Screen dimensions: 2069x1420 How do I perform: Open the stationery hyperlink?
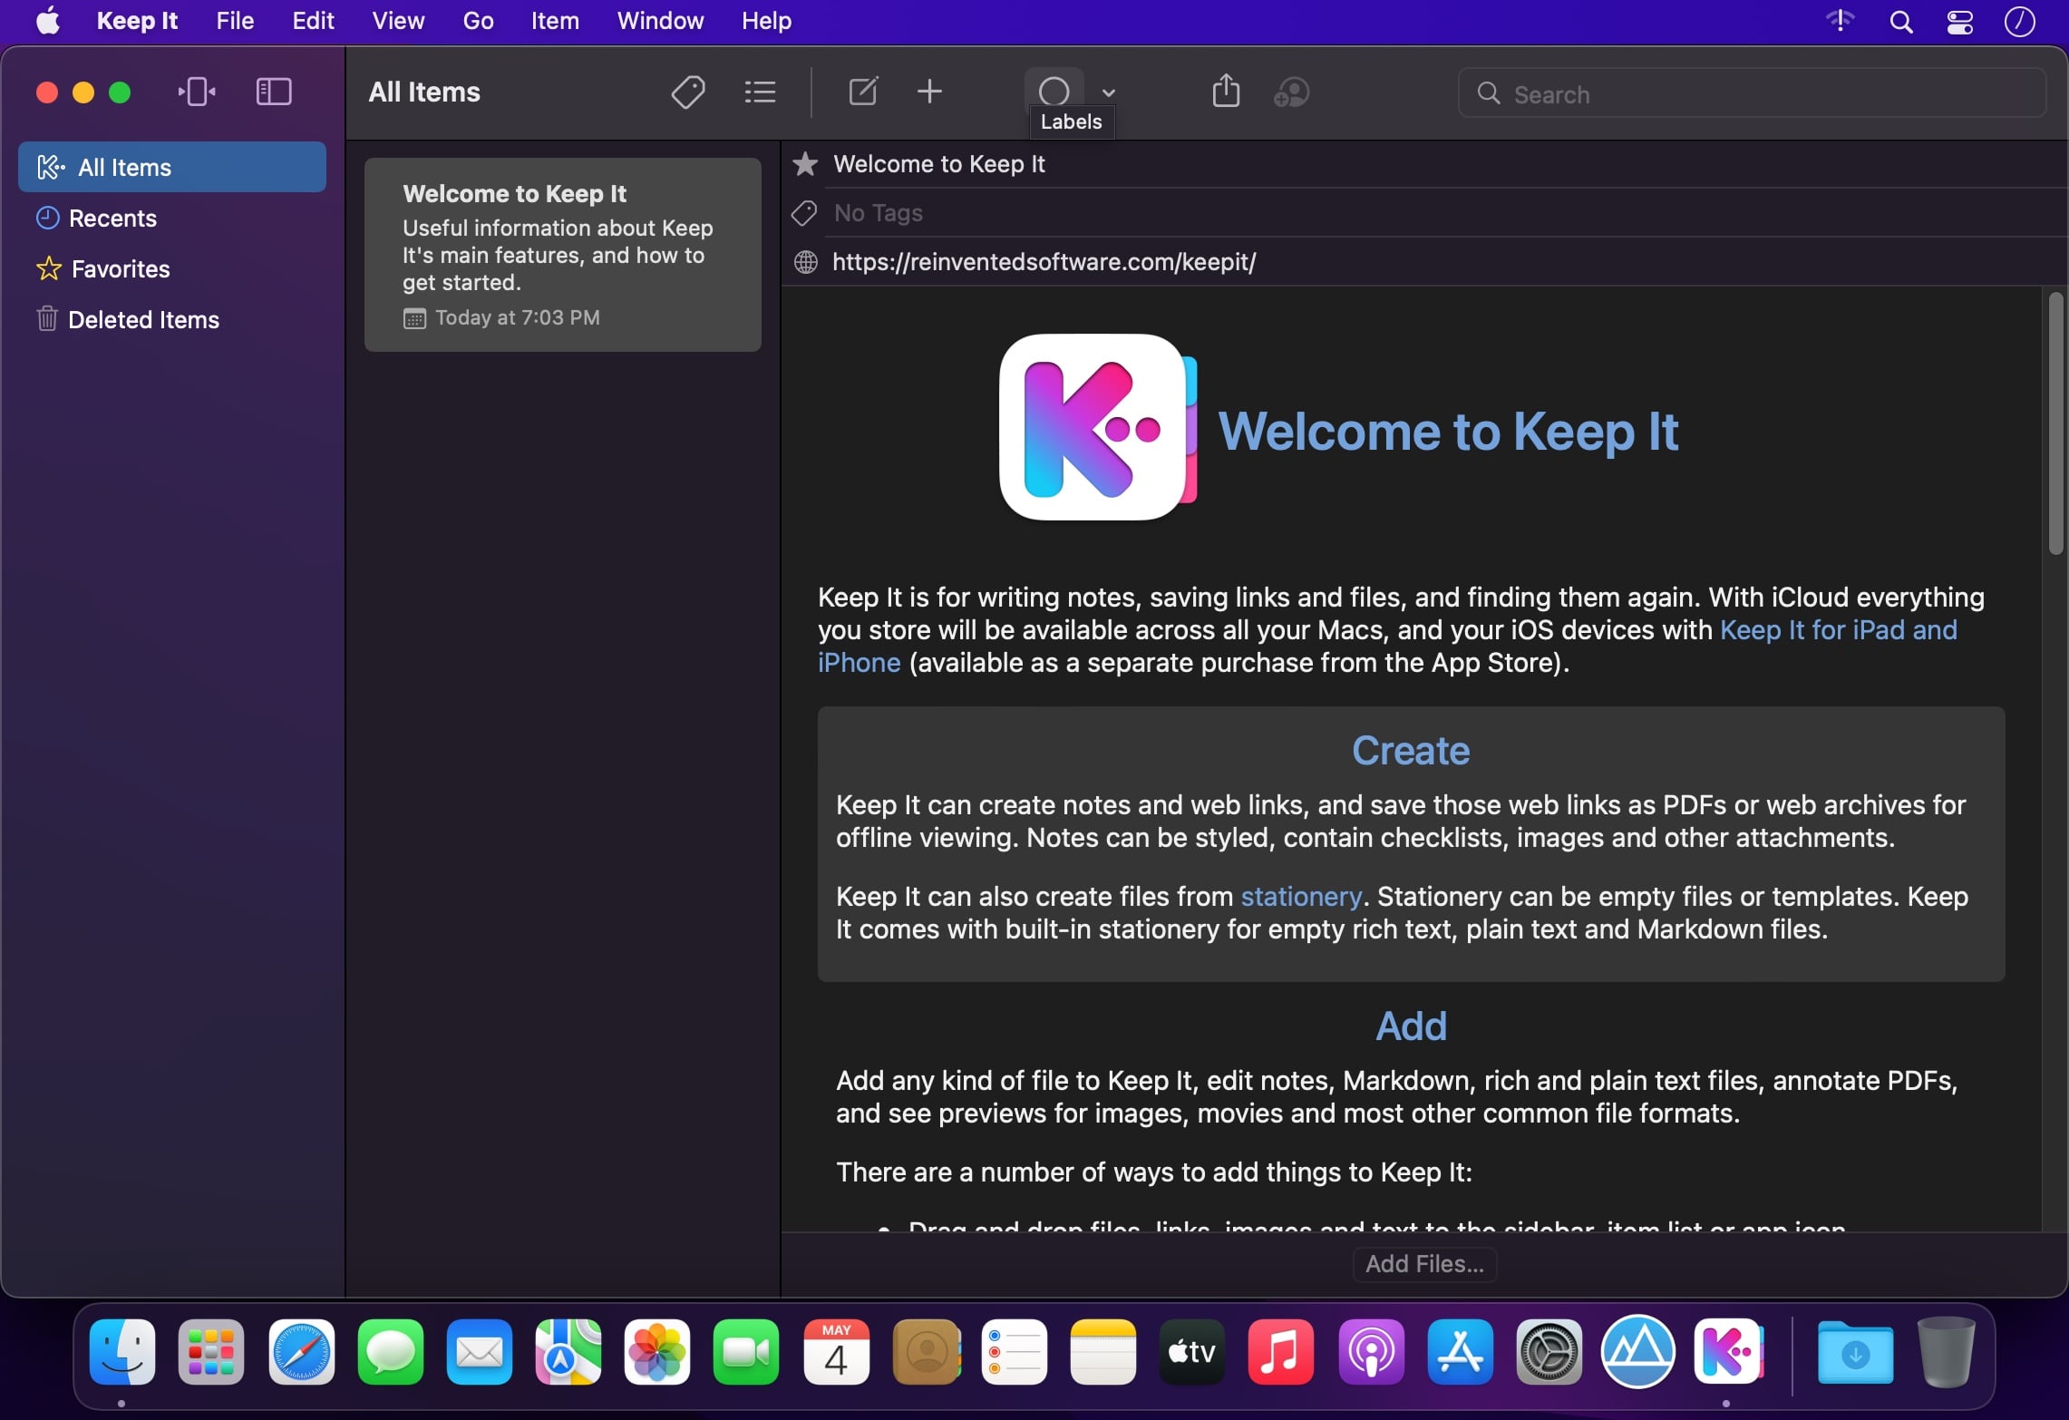pos(1300,897)
